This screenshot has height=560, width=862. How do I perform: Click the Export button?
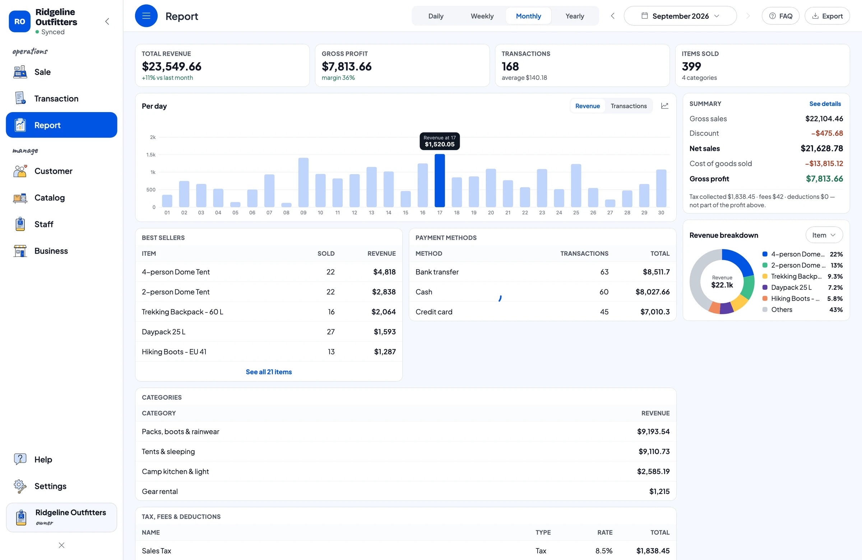pos(827,16)
